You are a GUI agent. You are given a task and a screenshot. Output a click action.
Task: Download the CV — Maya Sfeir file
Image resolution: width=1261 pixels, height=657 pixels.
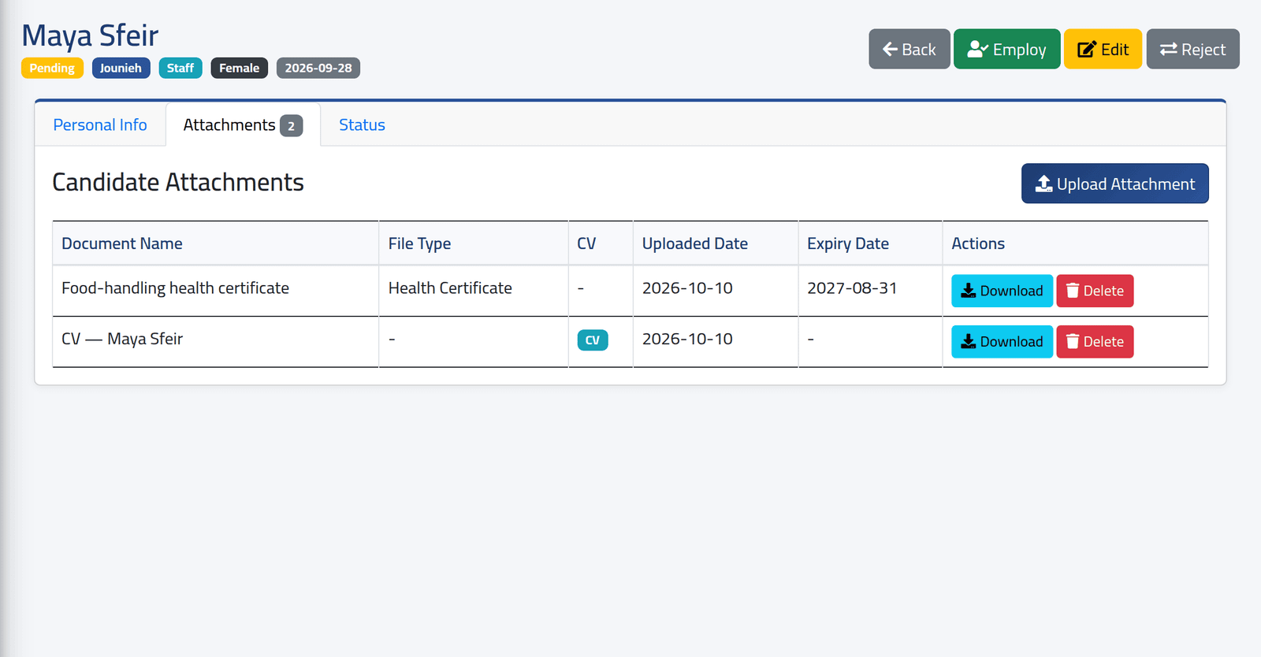point(1002,342)
